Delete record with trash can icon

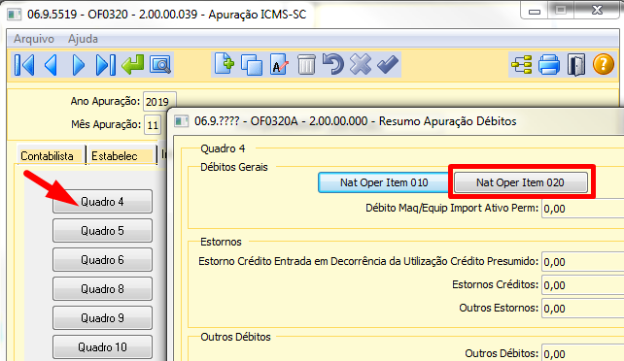coord(306,64)
